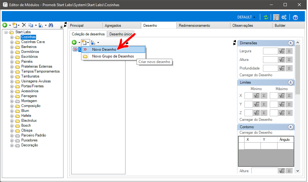
Task: Expand the Ferragens tree node
Action: tap(12, 96)
